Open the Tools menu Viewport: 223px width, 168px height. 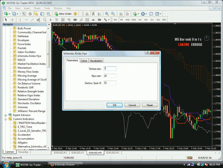(47, 8)
